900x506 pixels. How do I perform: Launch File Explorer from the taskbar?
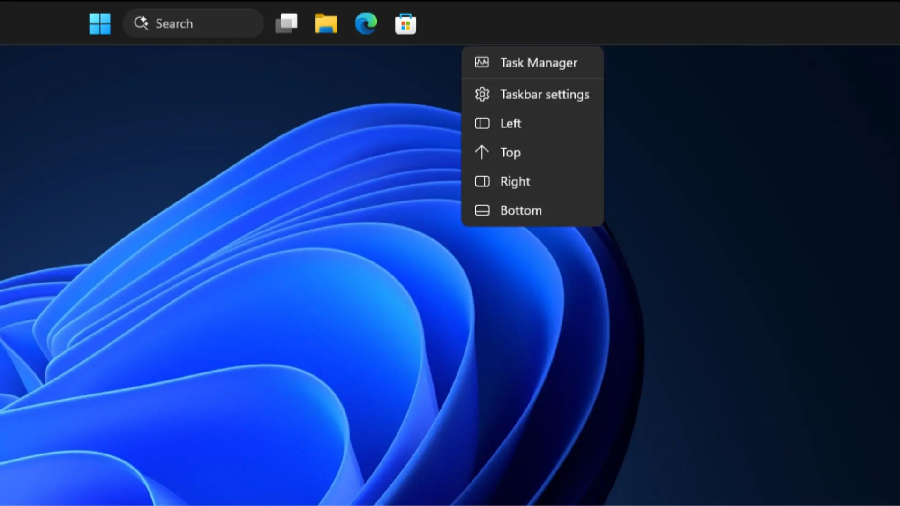(326, 23)
